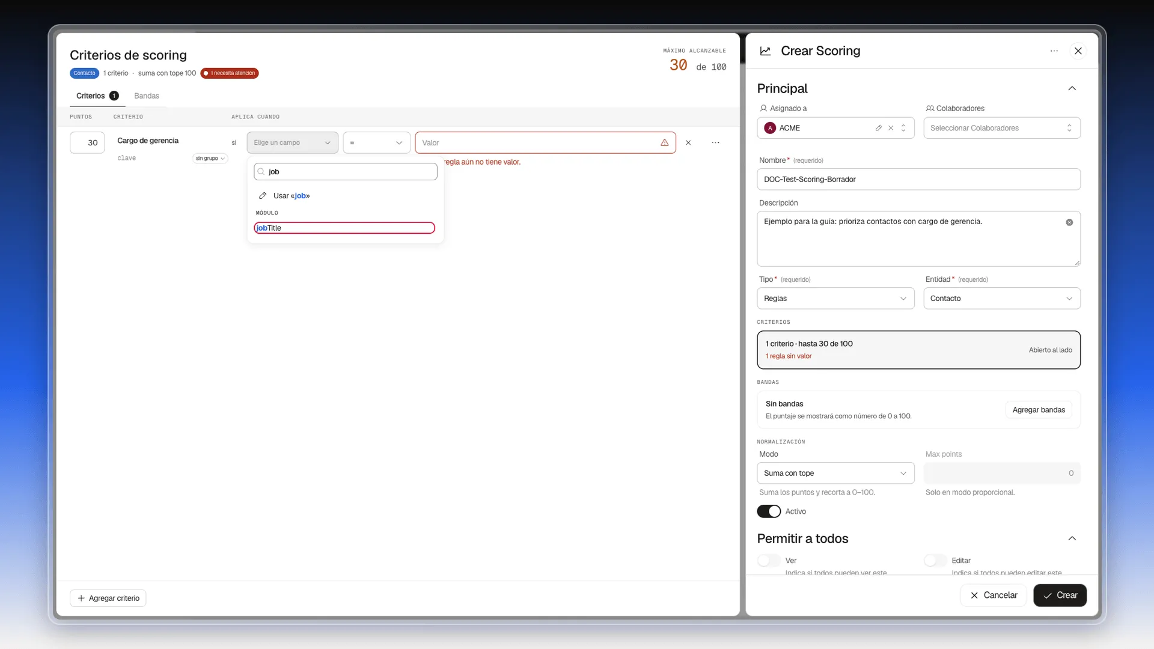
Task: Select the jobTitle field option
Action: pyautogui.click(x=344, y=228)
